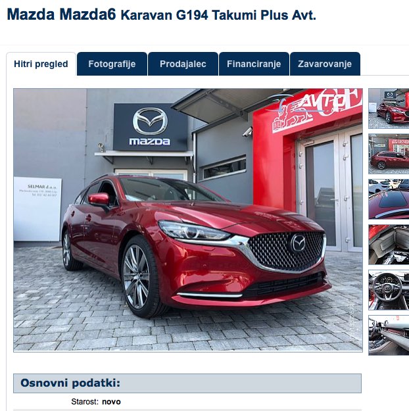The image size is (409, 411).
Task: Select third thumbnail of car roof
Action: (389, 199)
